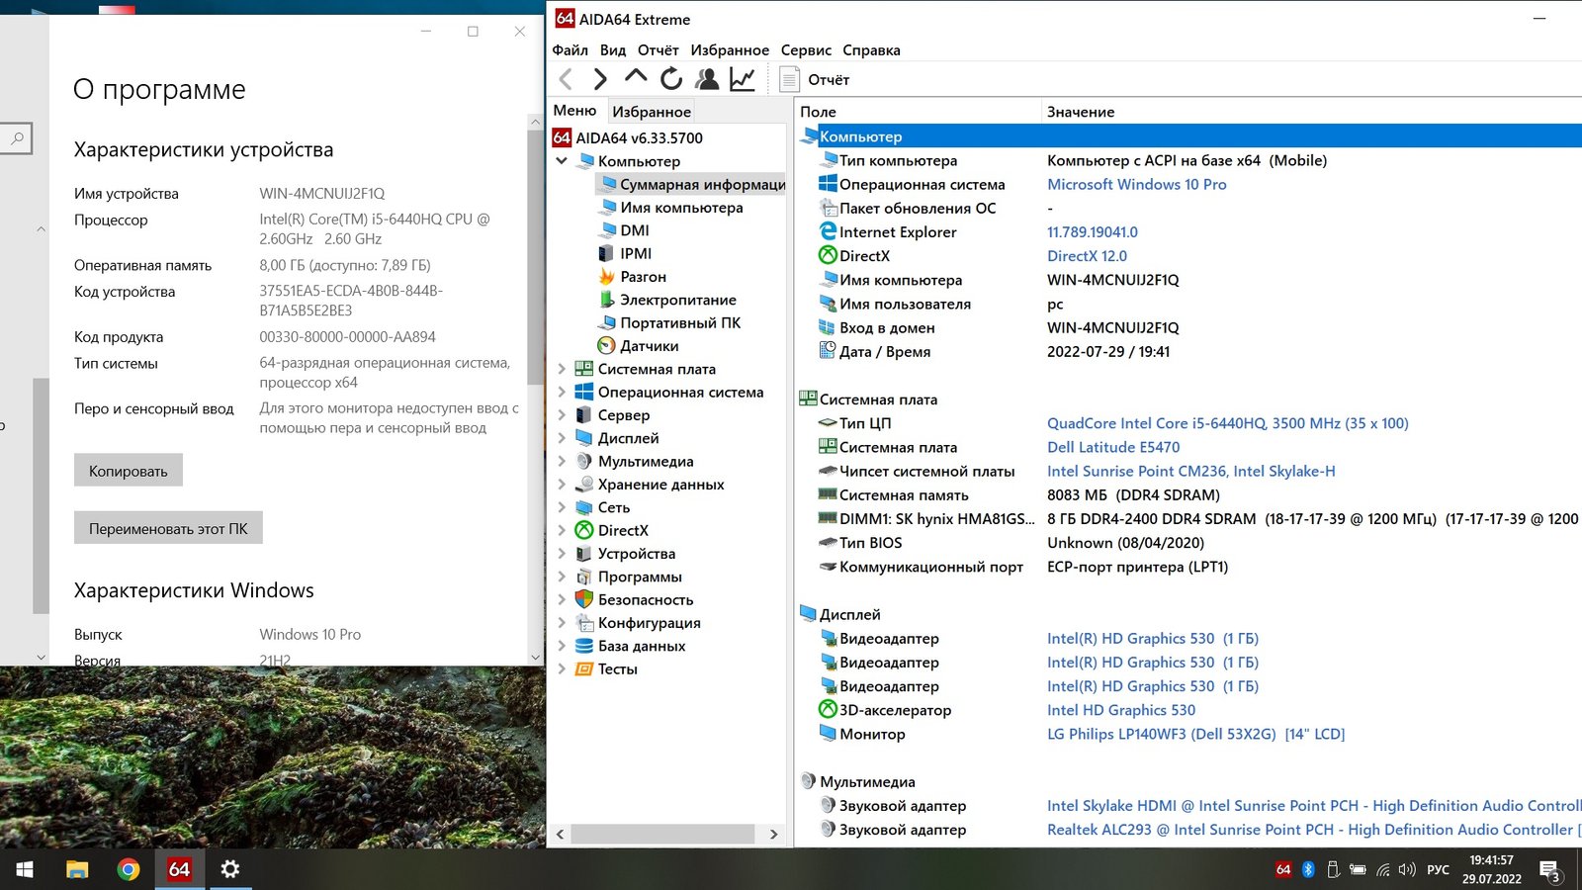Viewport: 1582px width, 890px height.
Task: Open QuadCore Intel Core i5-6440HQ link
Action: pyautogui.click(x=1227, y=423)
